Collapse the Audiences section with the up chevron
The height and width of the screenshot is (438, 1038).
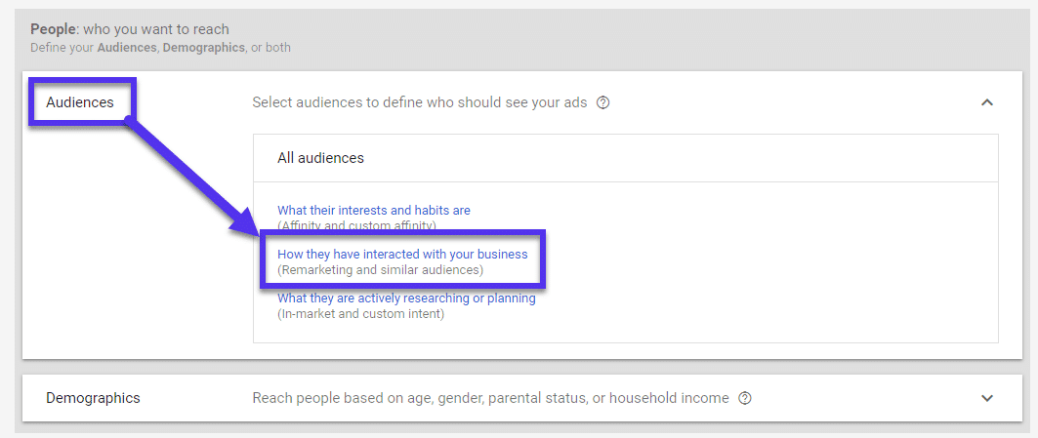tap(986, 102)
